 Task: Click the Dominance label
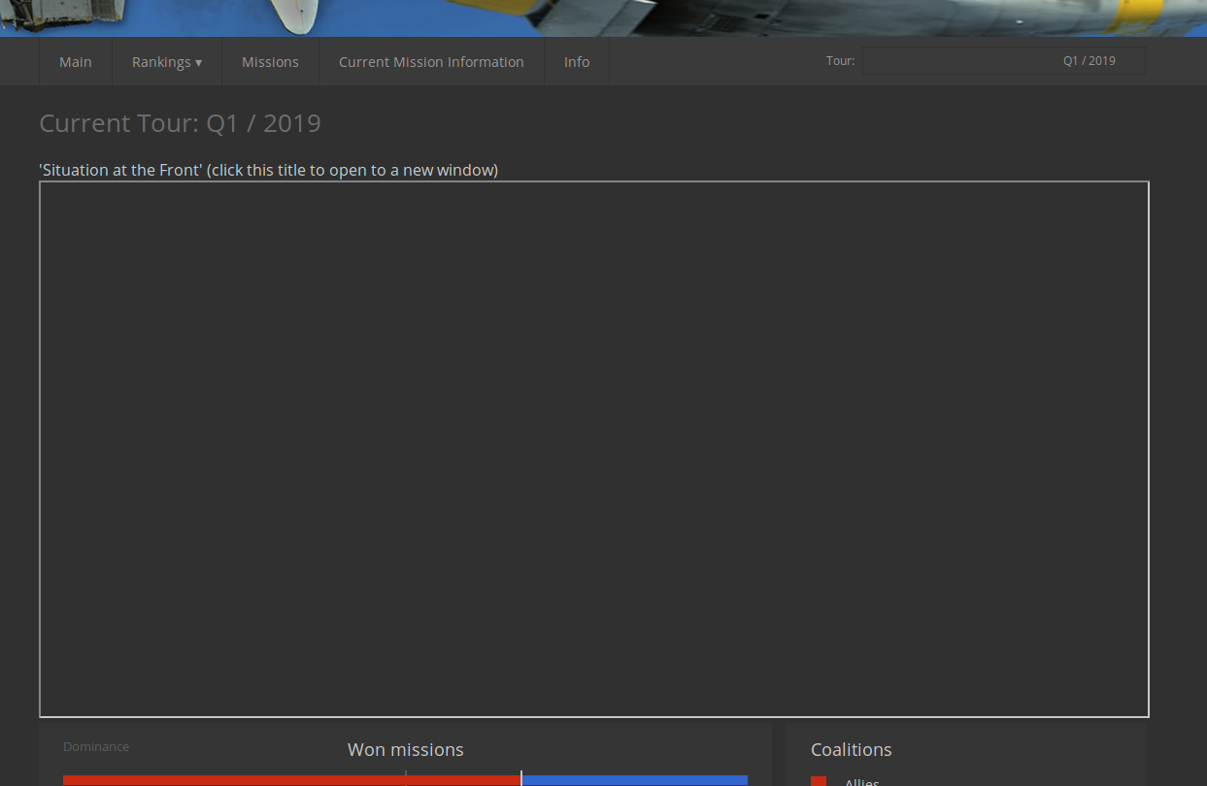96,746
